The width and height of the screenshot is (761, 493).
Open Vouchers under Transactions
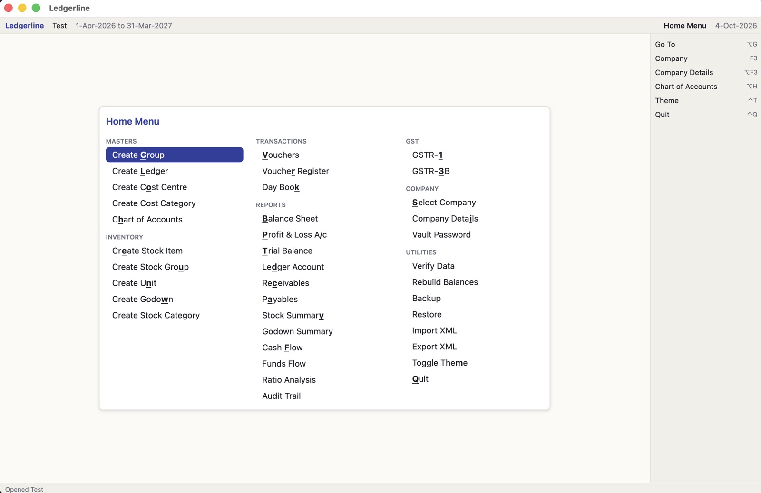pos(324,155)
